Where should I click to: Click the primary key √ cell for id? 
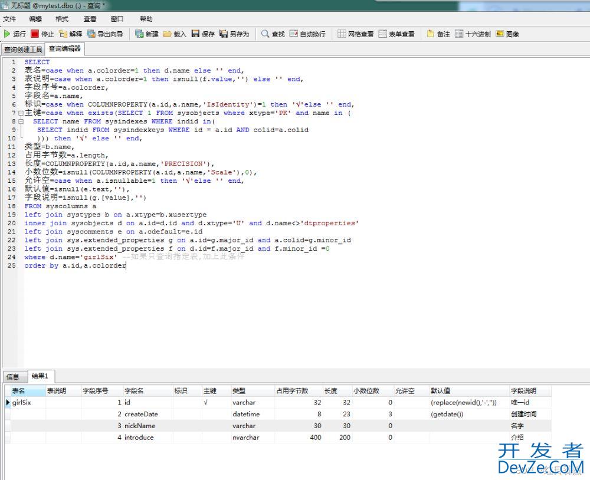217,403
